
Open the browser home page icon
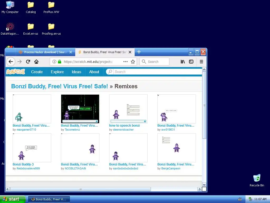(36, 62)
